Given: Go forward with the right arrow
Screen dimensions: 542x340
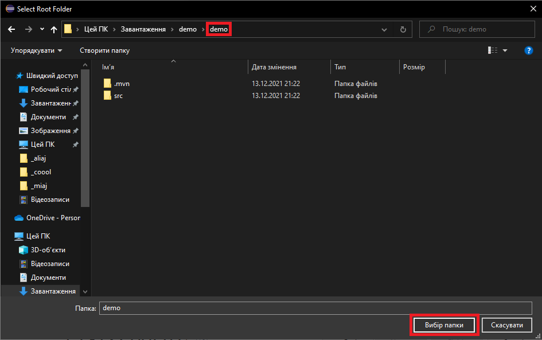Looking at the screenshot, I should [x=29, y=29].
